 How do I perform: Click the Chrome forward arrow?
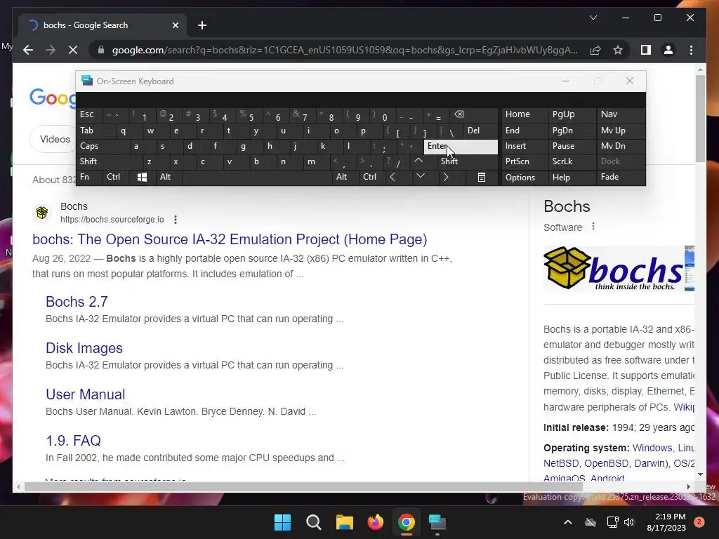tap(51, 50)
